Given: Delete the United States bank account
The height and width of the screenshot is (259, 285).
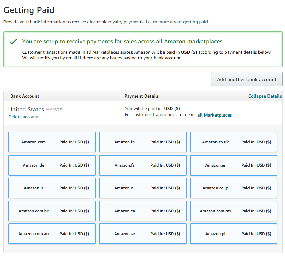Looking at the screenshot, I should point(24,117).
